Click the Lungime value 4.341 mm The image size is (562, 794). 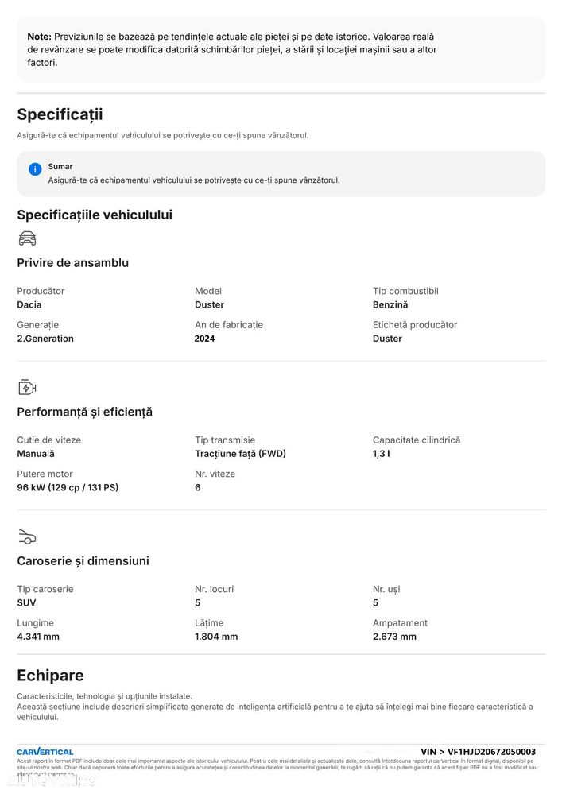click(x=38, y=637)
